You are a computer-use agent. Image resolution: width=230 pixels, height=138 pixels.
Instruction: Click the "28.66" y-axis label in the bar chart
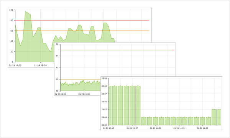(104, 102)
